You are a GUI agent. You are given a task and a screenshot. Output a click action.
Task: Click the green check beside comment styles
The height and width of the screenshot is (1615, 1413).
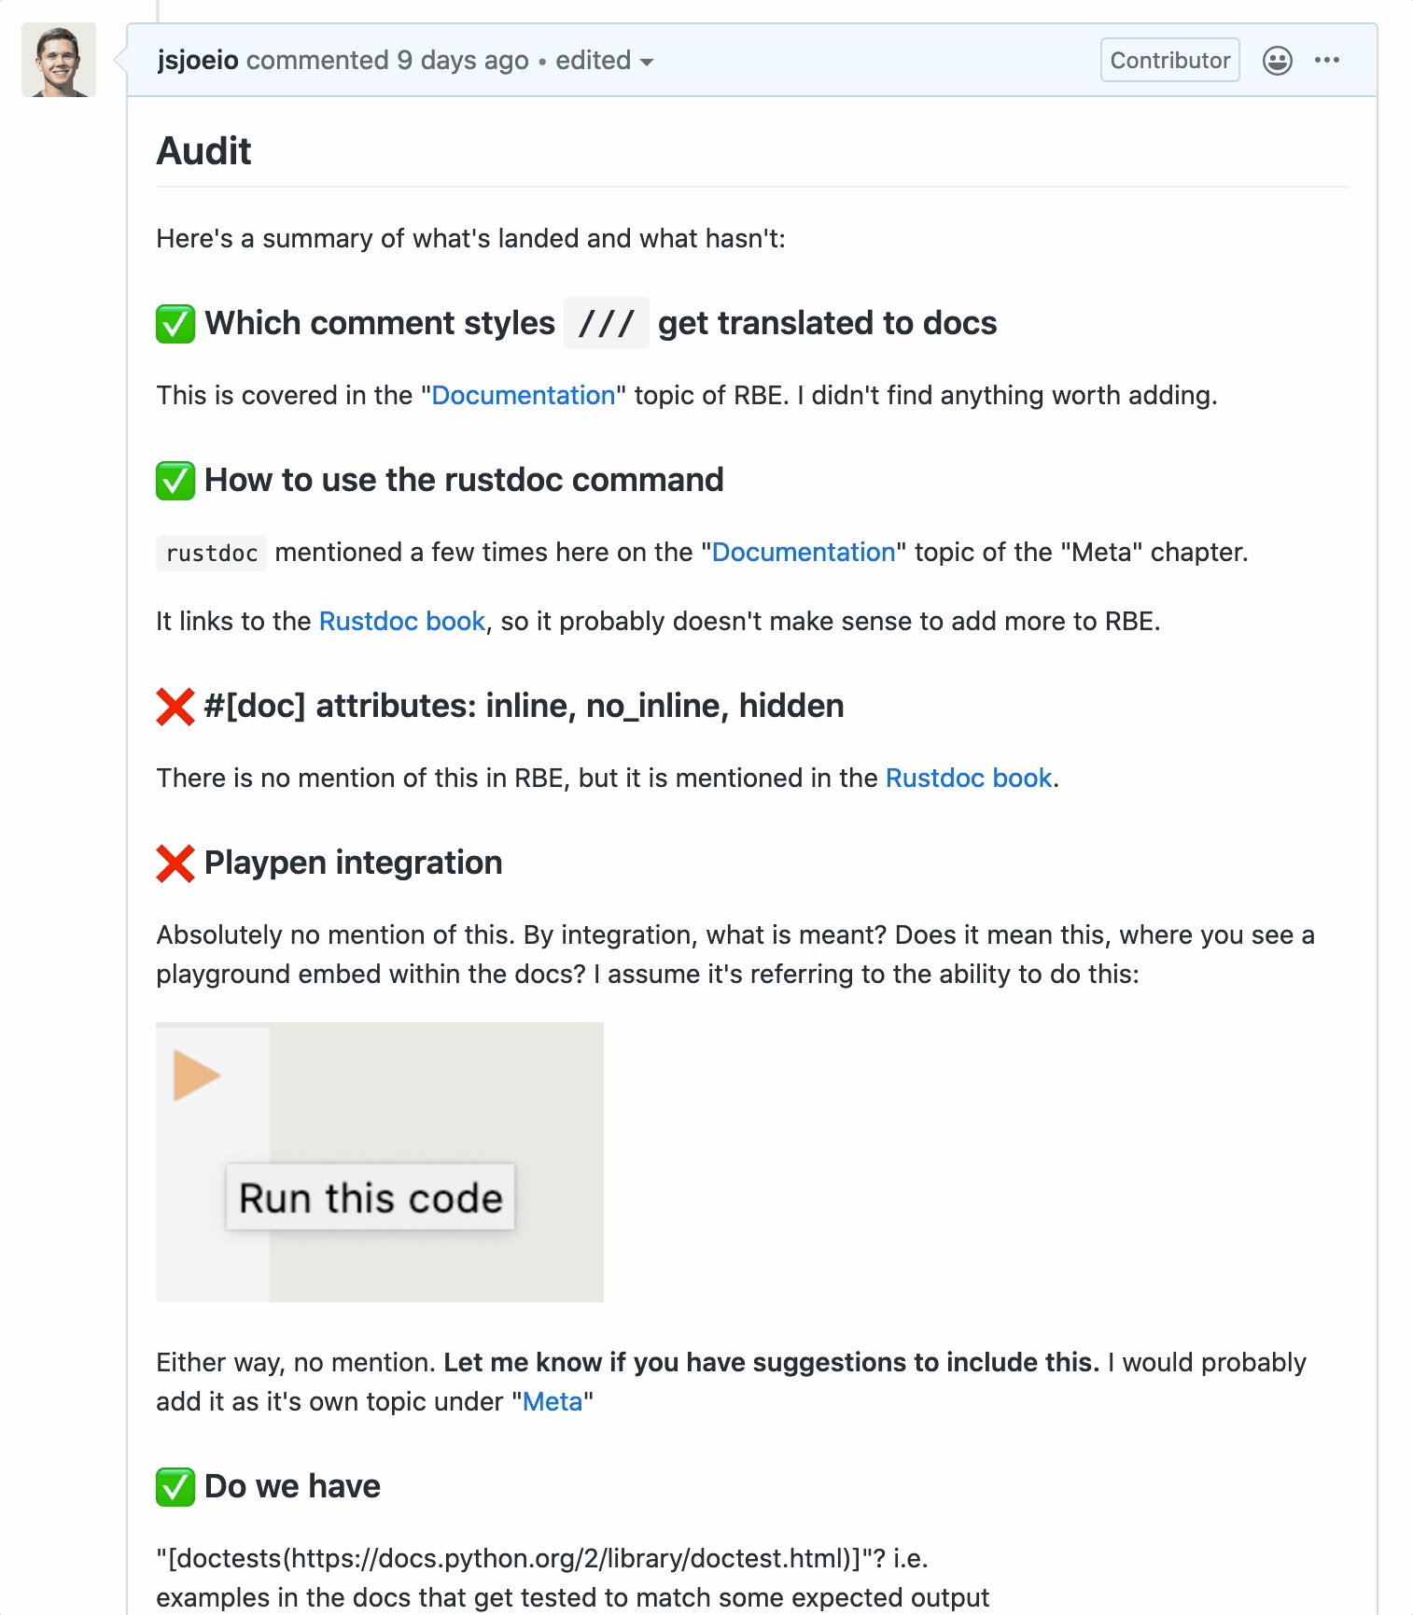tap(175, 324)
